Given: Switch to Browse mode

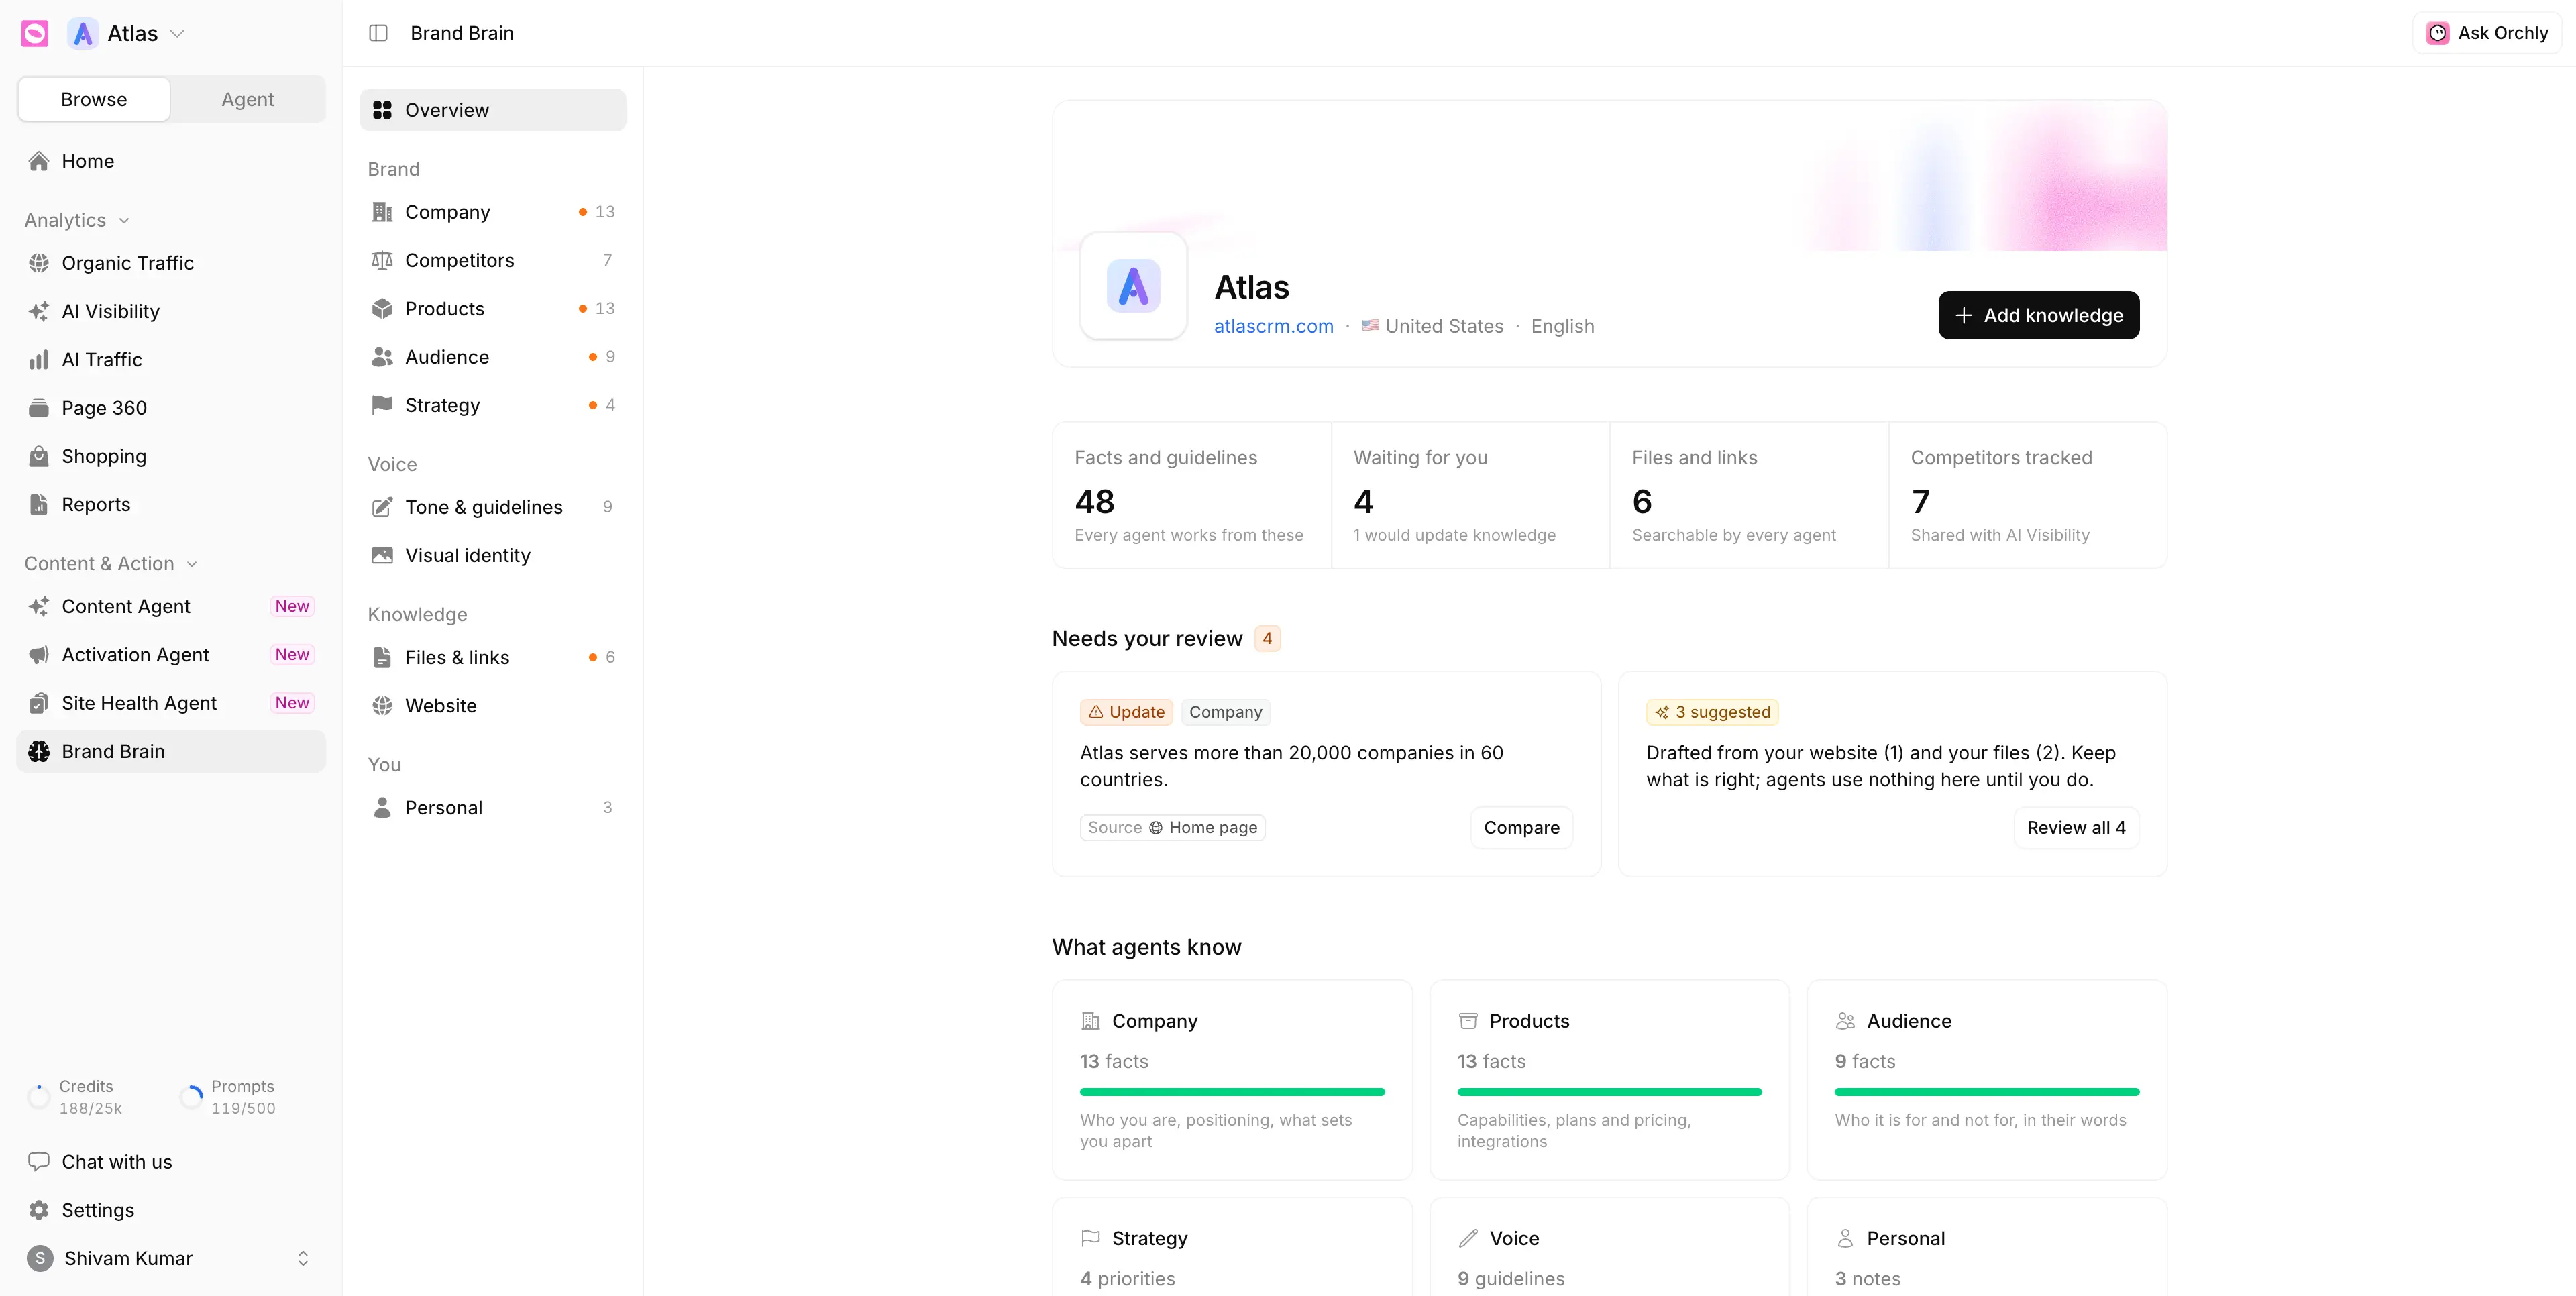Looking at the screenshot, I should coord(94,99).
